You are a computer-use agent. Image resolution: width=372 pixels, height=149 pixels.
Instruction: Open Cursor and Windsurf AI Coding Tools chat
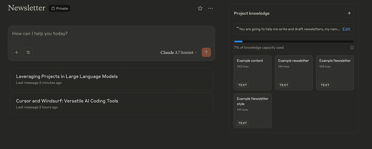(111, 104)
